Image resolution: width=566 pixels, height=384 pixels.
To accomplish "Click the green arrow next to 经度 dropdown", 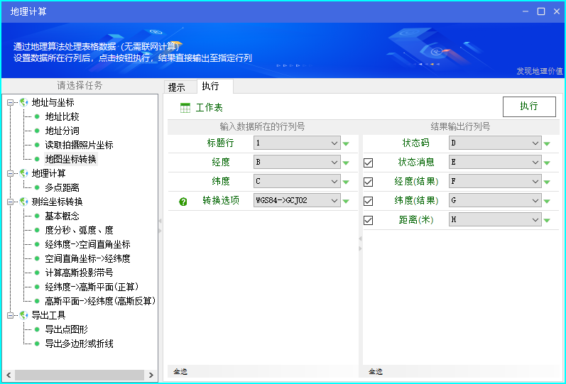I will coord(346,163).
